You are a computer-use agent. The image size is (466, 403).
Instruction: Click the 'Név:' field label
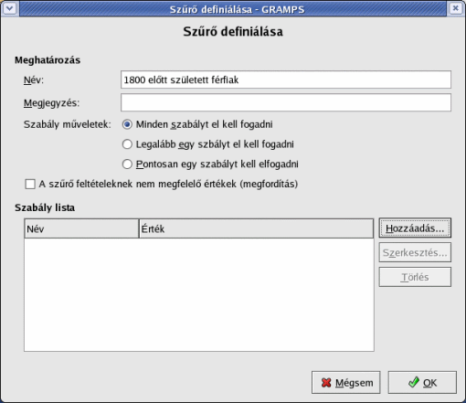coord(34,80)
